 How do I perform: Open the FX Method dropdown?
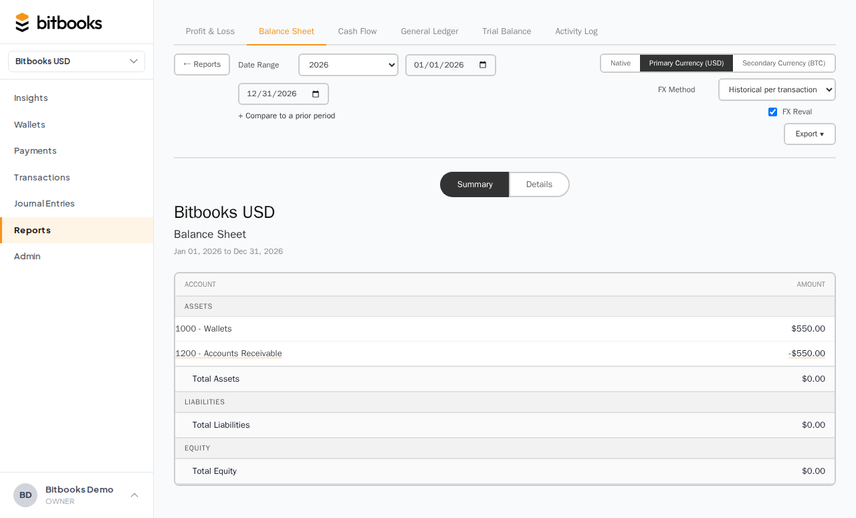[777, 90]
